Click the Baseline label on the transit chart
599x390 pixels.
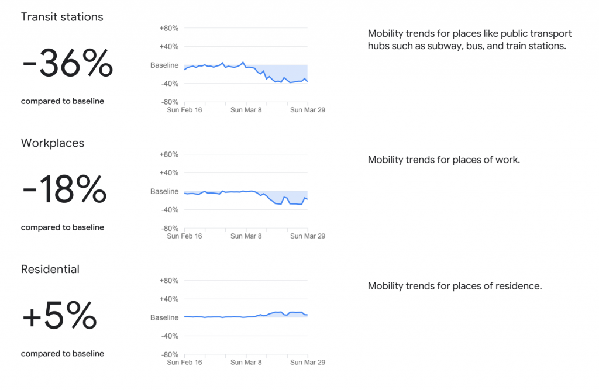point(164,65)
